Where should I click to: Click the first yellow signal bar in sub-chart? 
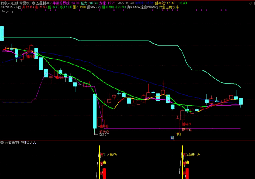point(100,162)
